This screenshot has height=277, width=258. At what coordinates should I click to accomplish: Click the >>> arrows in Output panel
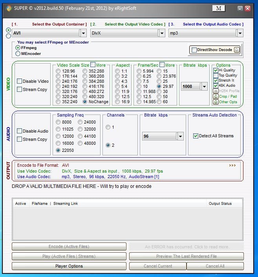232,165
